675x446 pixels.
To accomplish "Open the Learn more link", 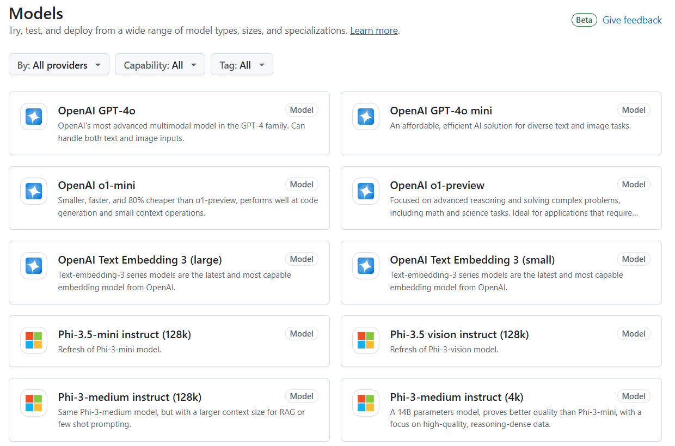I will [374, 30].
